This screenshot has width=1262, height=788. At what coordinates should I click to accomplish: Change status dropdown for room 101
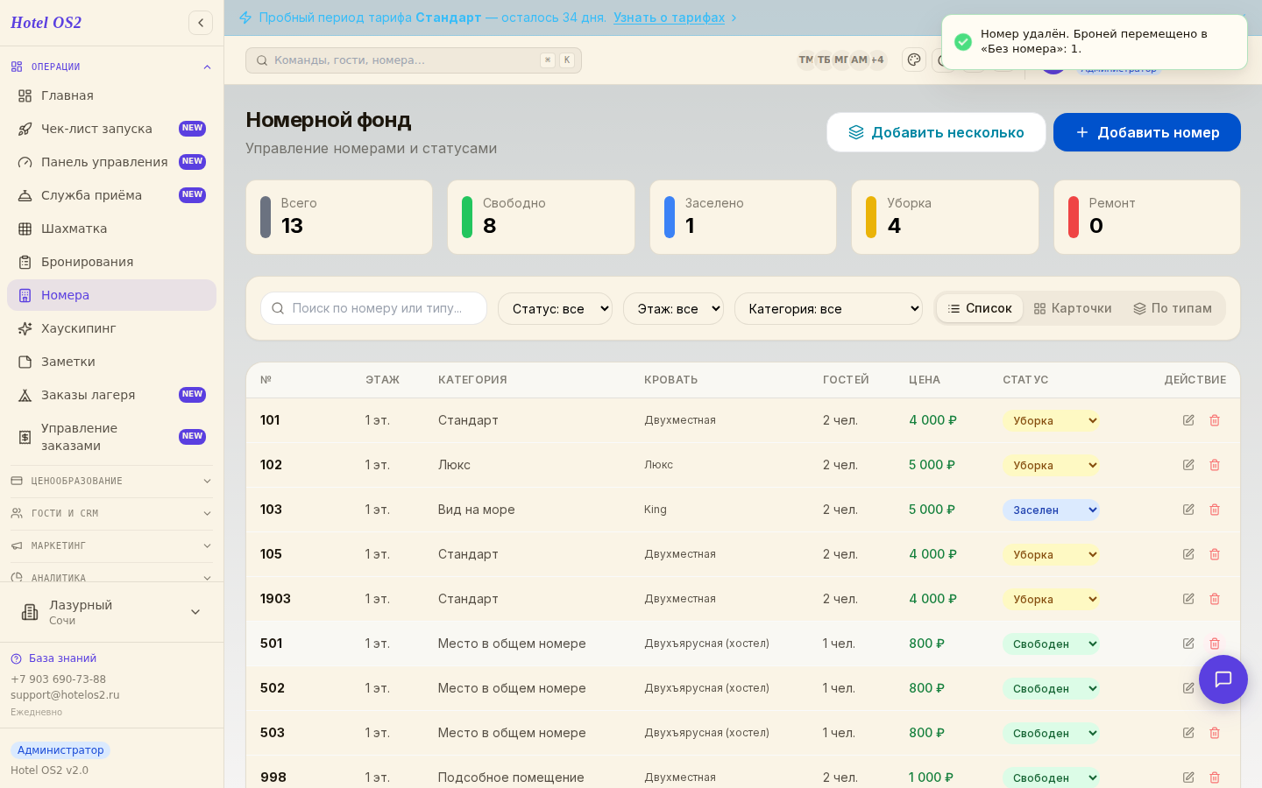tap(1051, 420)
